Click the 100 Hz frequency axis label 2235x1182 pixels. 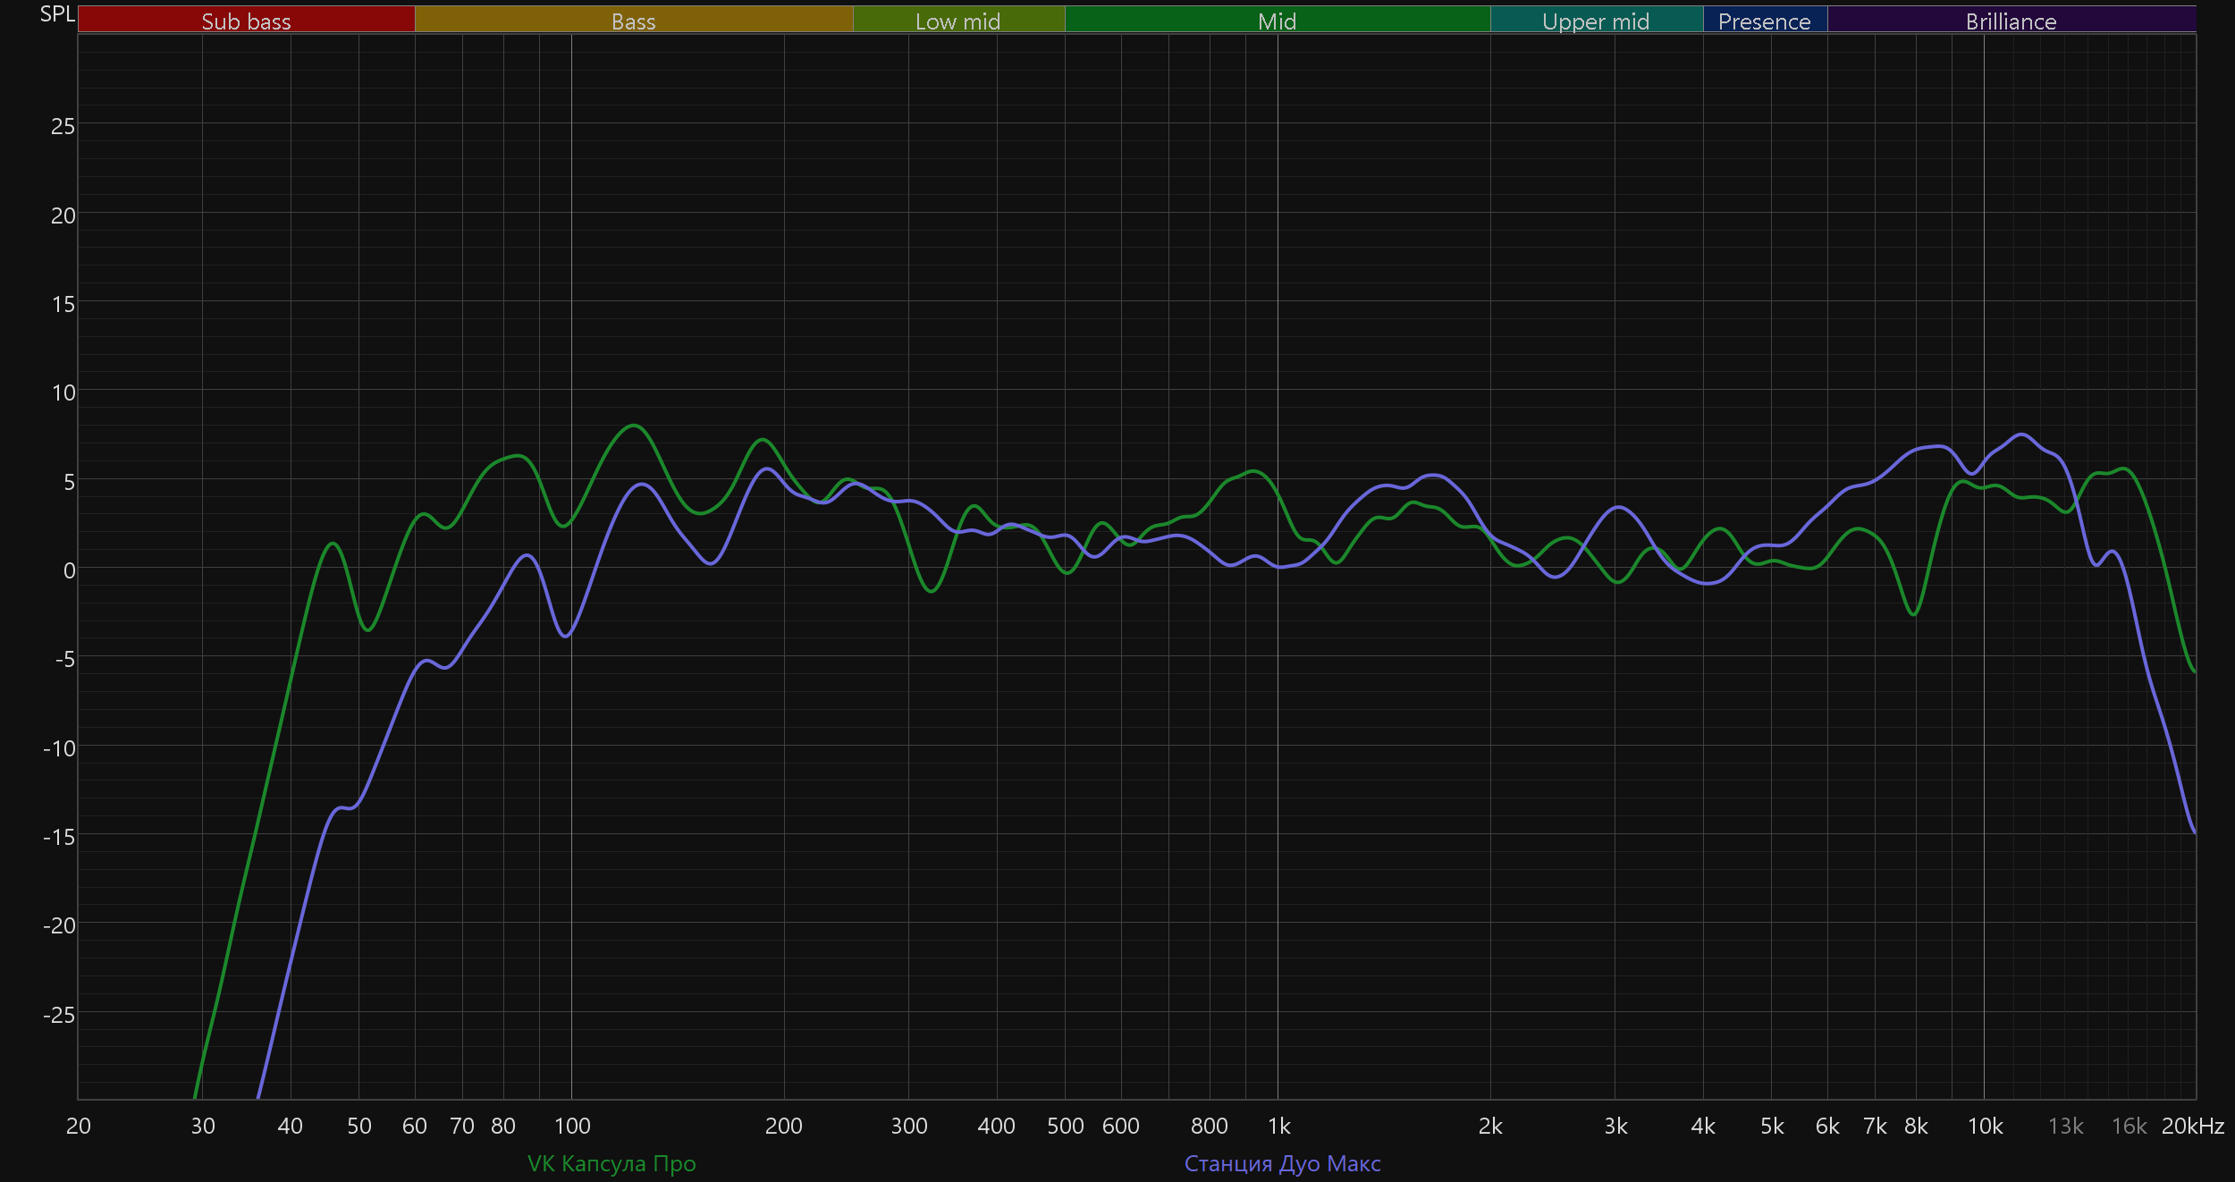[572, 1126]
